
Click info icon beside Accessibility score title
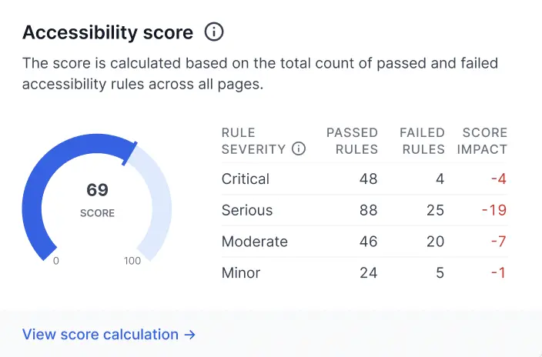[x=214, y=32]
